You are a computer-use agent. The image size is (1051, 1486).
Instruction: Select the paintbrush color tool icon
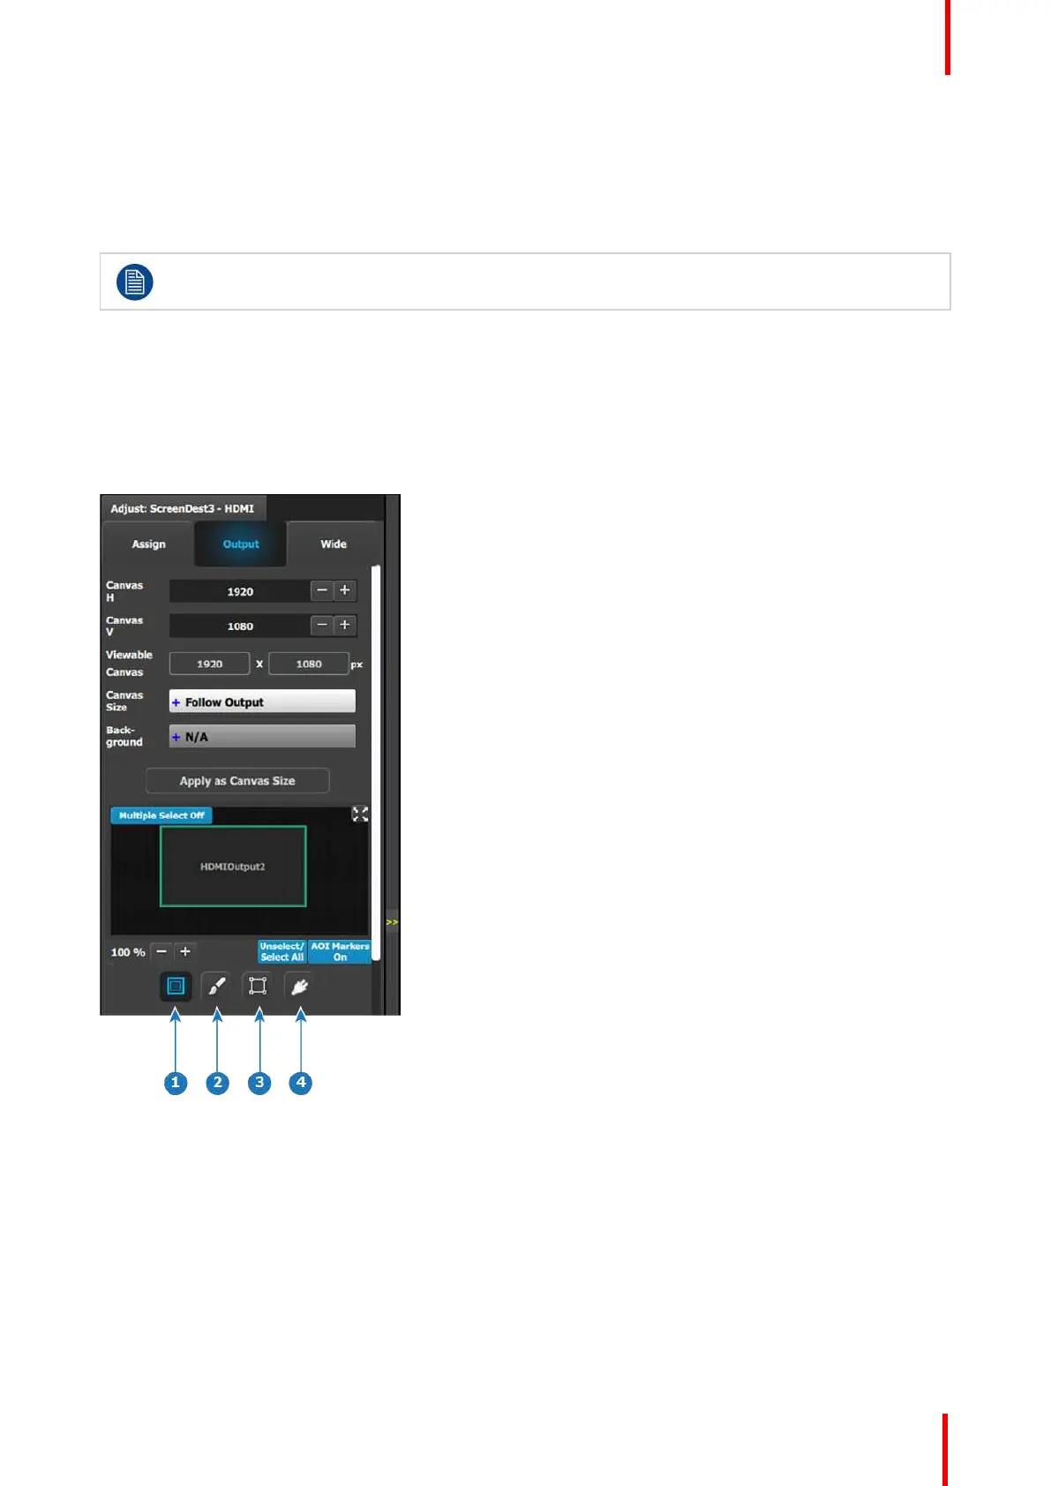pos(216,986)
